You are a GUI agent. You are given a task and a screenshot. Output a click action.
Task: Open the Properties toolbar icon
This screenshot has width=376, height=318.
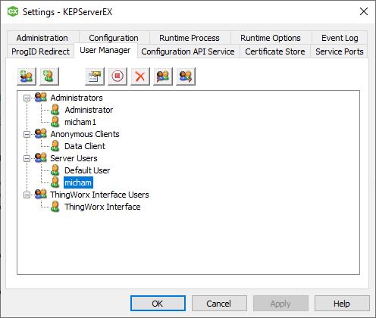(95, 76)
